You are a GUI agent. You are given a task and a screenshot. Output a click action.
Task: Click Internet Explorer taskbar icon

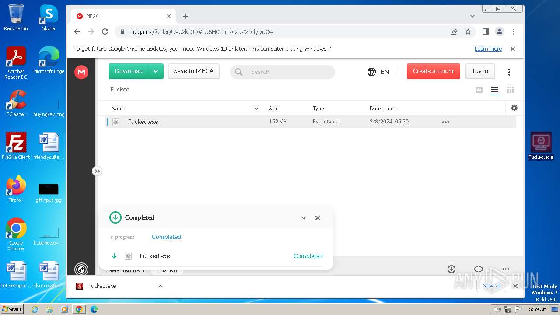click(x=35, y=309)
